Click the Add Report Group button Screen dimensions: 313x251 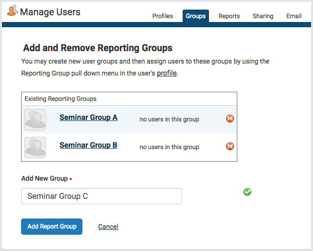pos(52,227)
